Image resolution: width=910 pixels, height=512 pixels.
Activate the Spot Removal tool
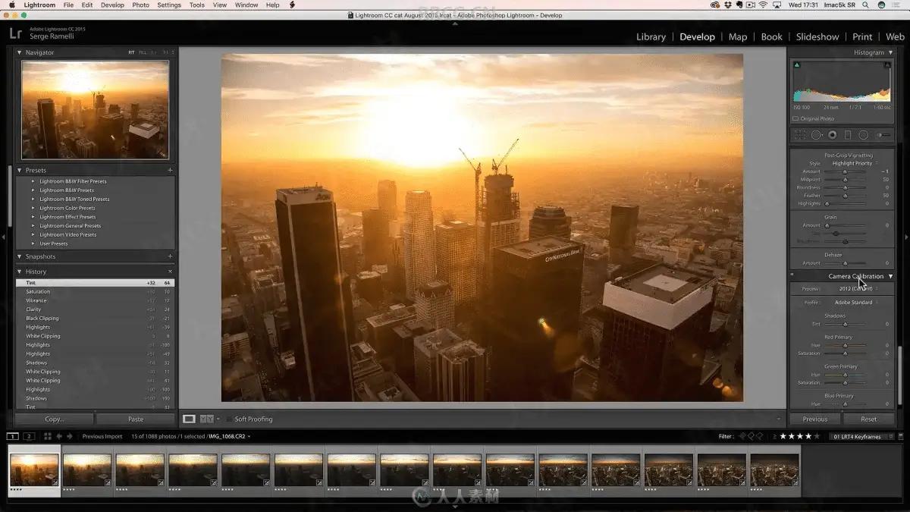(816, 135)
